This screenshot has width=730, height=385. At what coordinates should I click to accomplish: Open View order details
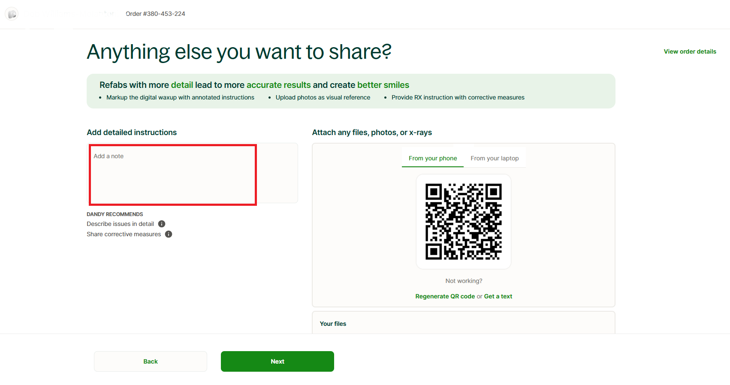(x=689, y=51)
